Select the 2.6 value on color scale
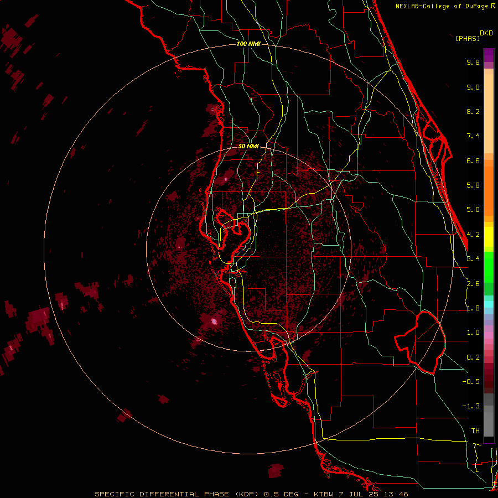Image resolution: width=498 pixels, height=498 pixels. [x=473, y=284]
